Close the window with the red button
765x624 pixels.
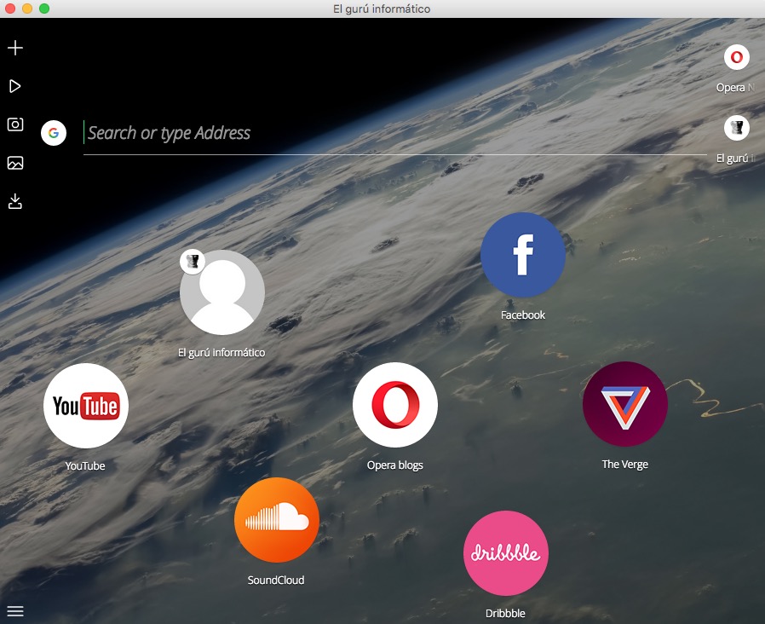pyautogui.click(x=10, y=9)
